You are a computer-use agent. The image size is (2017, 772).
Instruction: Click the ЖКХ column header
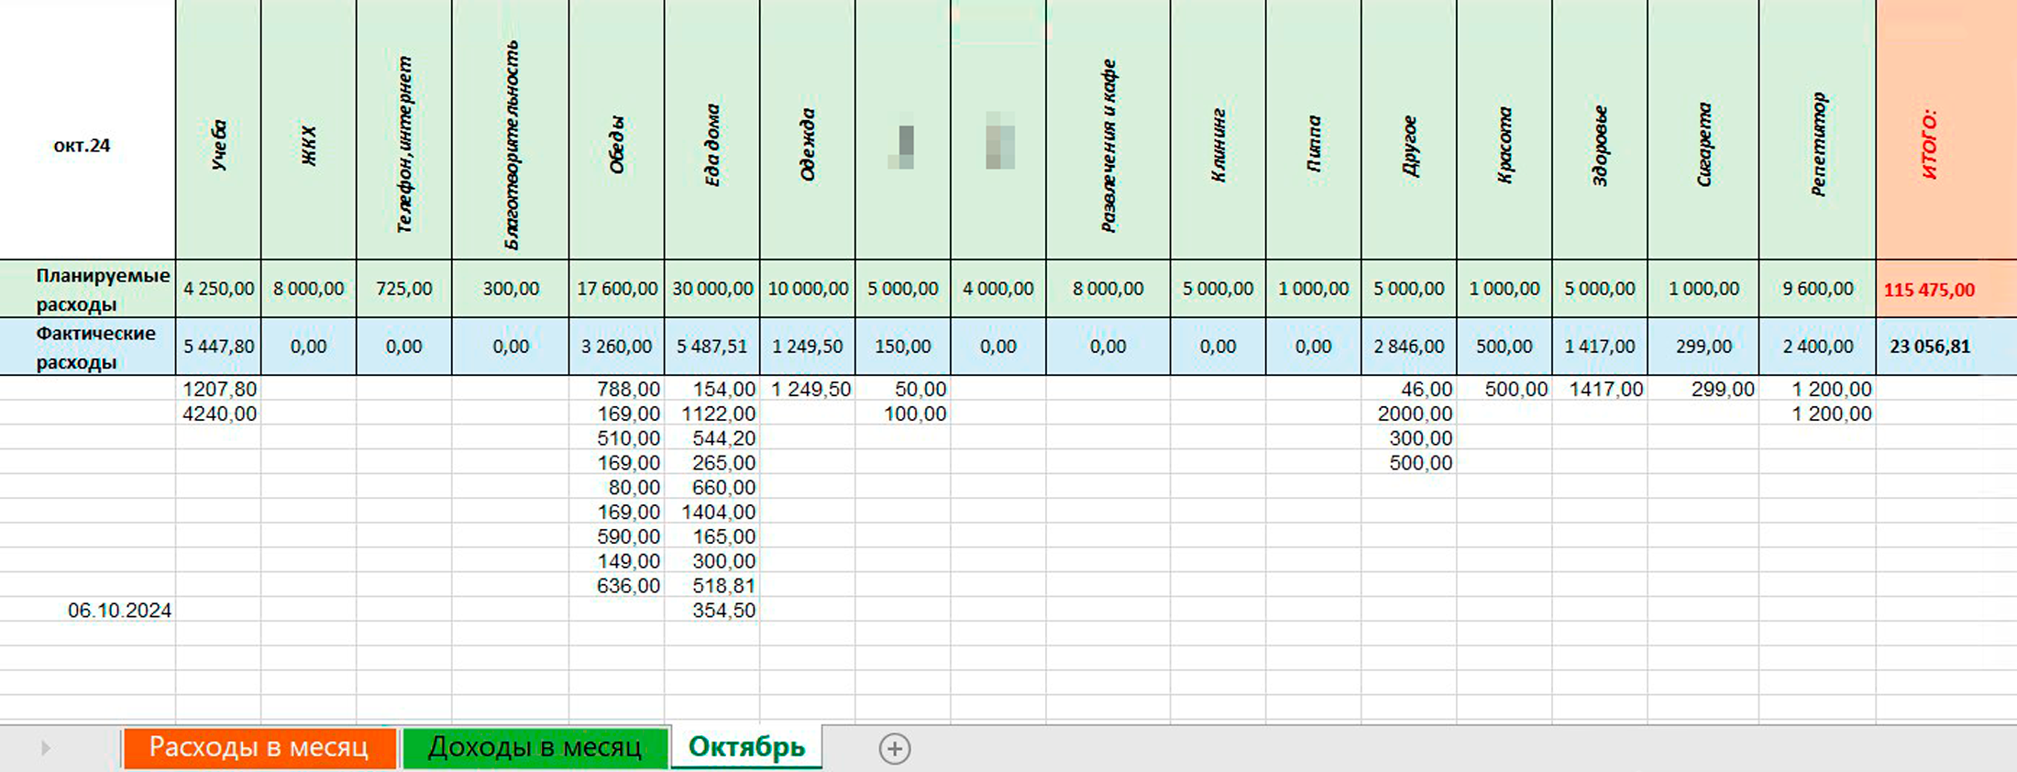(x=308, y=129)
